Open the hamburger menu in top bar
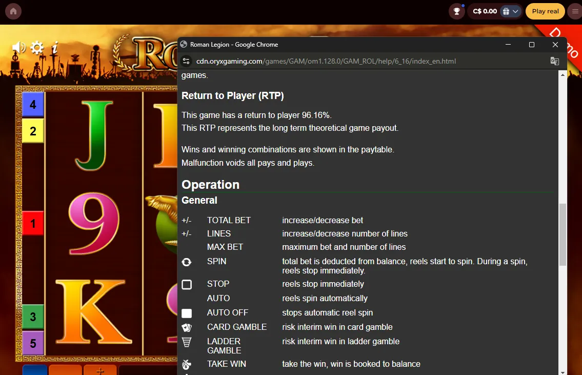Viewport: 582px width, 375px height. (x=576, y=11)
